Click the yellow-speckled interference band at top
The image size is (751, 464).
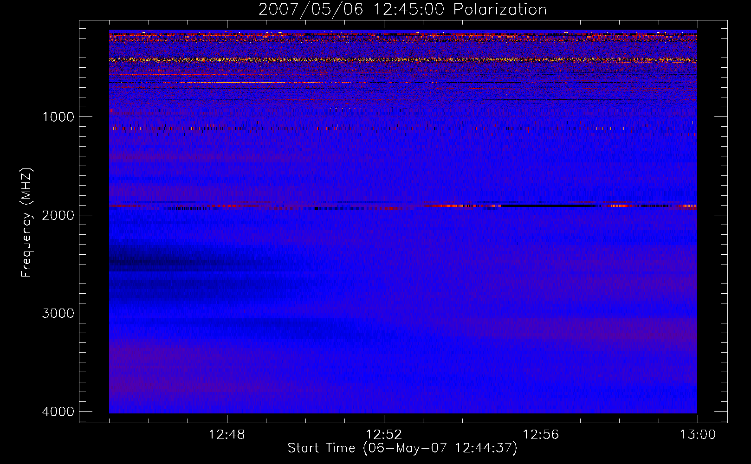[403, 60]
